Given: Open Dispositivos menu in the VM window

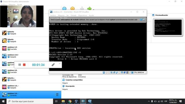Looking at the screenshot, I should pyautogui.click(x=83, y=15).
